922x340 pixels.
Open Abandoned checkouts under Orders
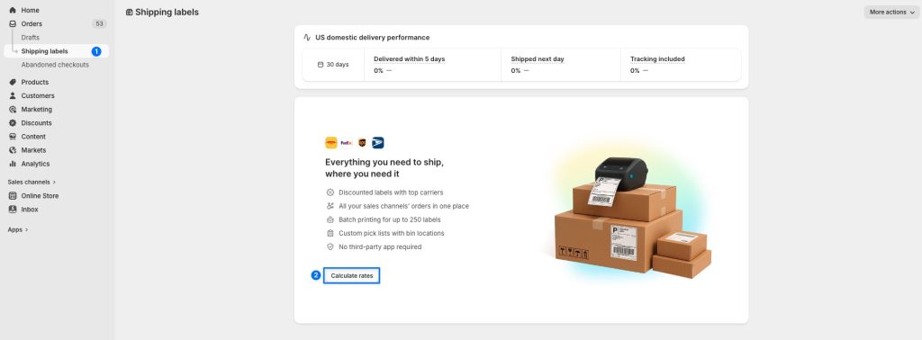(56, 65)
